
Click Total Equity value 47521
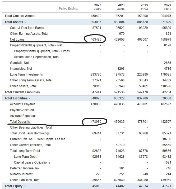point(167,186)
